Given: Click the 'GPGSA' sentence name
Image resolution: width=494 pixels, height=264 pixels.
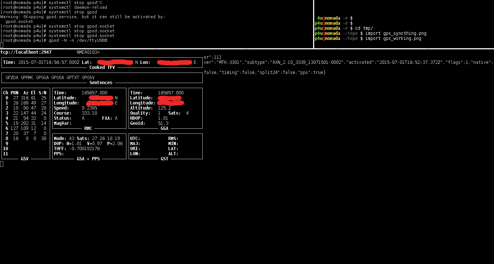Looking at the screenshot, I should 58,78.
